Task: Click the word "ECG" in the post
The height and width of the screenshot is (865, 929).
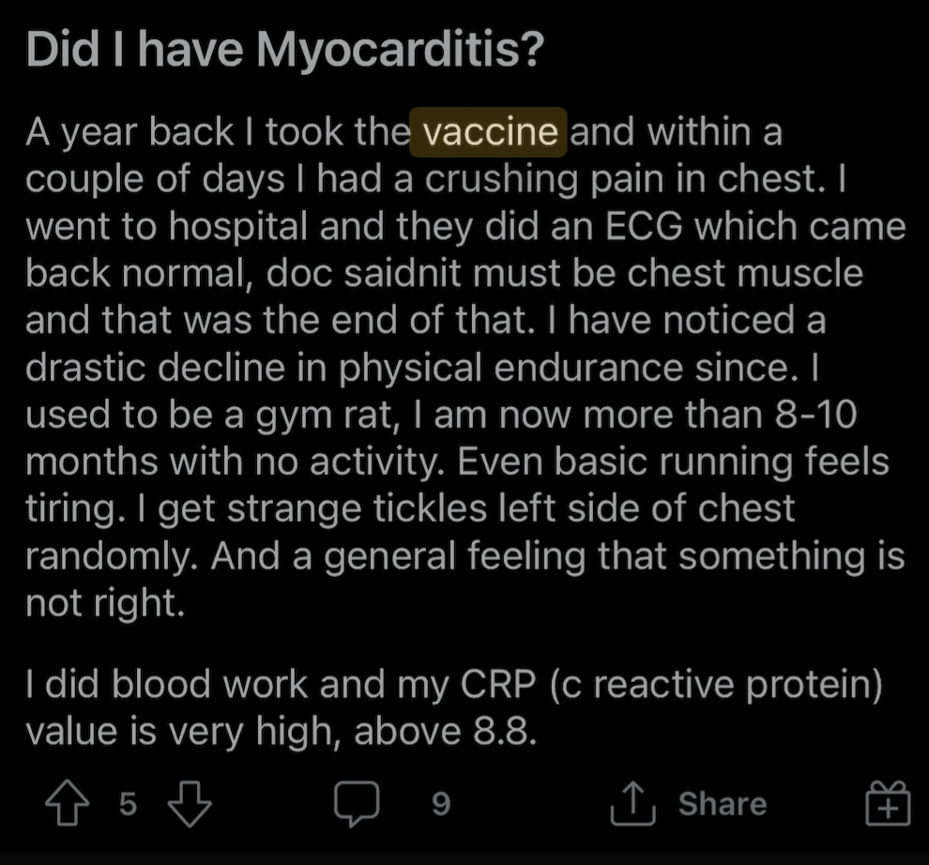Action: point(644,226)
